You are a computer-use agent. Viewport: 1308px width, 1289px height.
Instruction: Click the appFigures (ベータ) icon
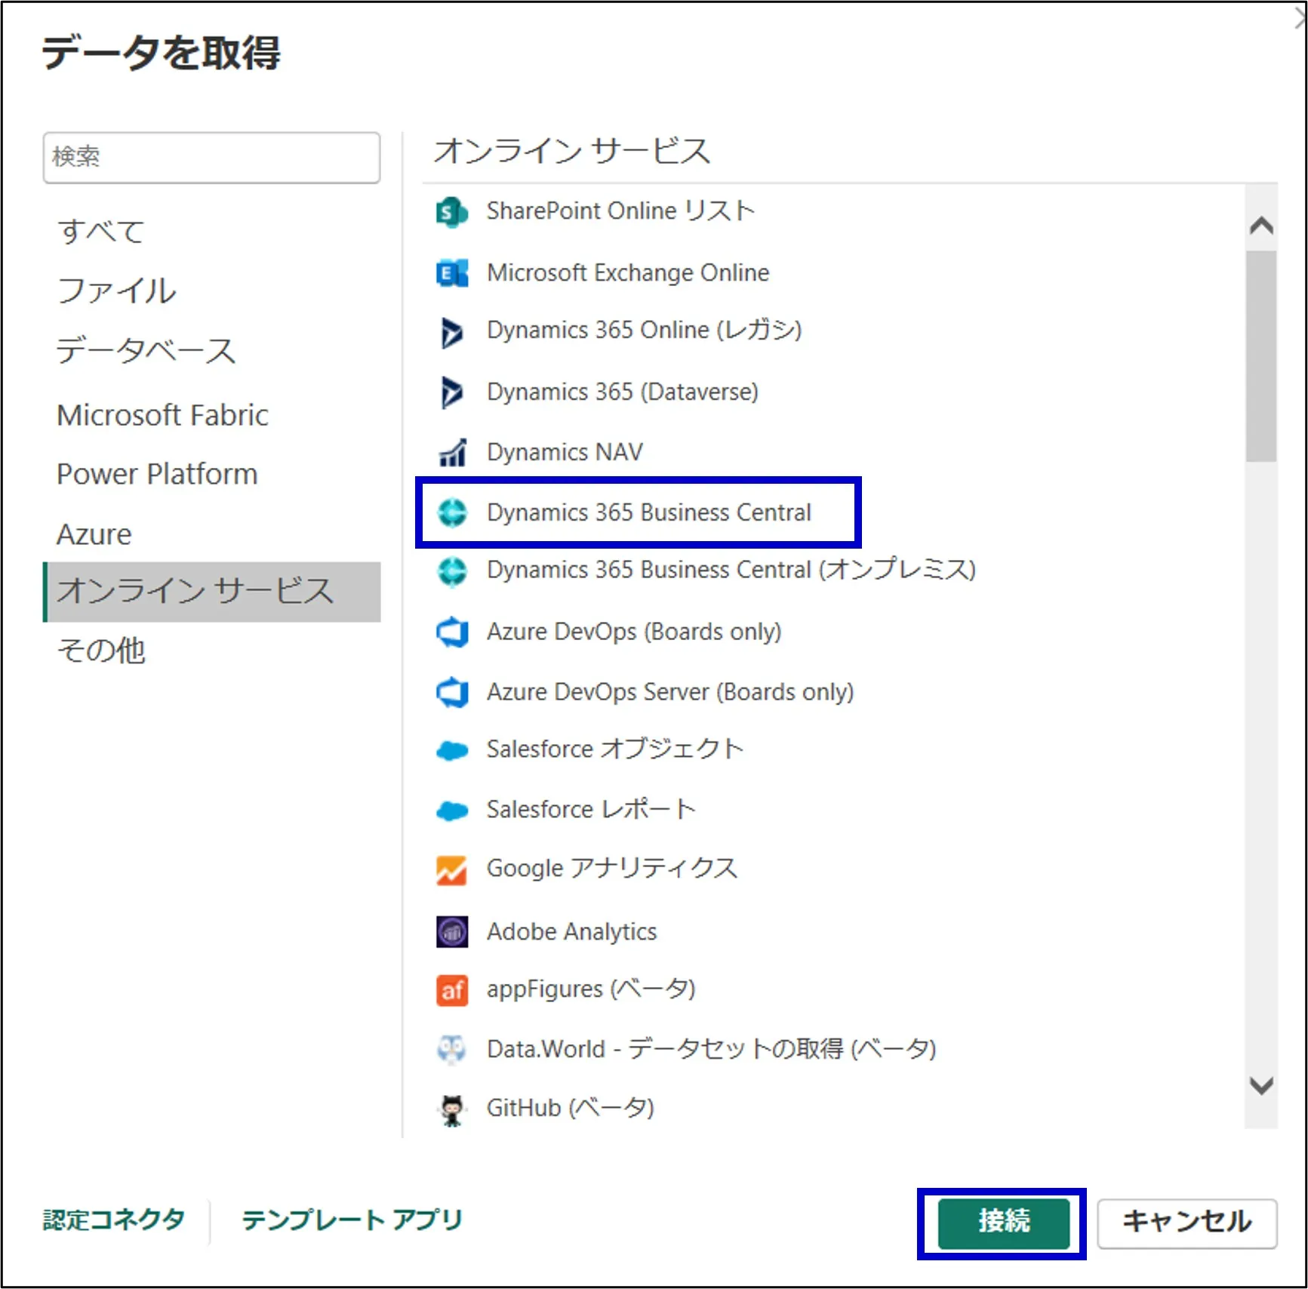tap(451, 990)
